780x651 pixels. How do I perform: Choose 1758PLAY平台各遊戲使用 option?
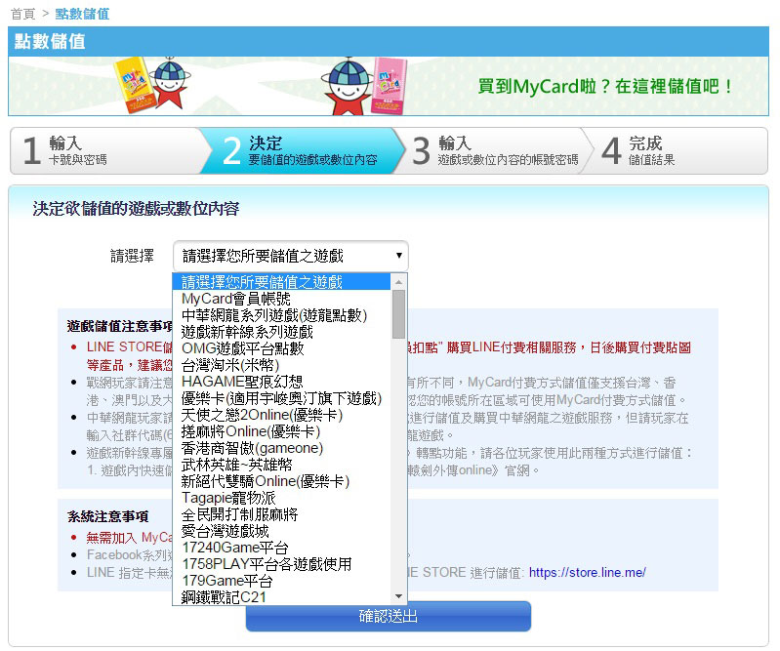281,564
